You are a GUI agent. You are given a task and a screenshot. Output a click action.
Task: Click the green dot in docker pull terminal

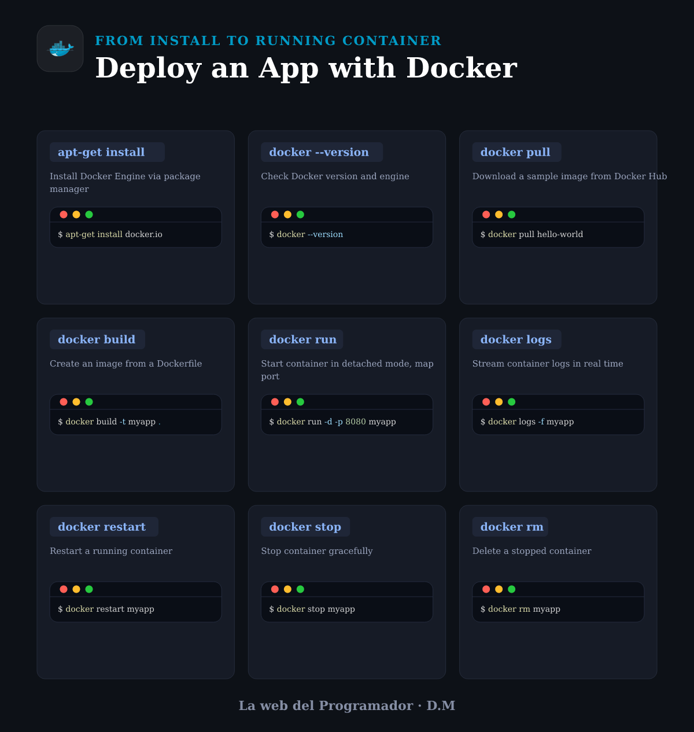pyautogui.click(x=512, y=215)
